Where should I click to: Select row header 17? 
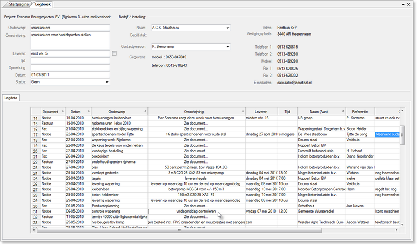tap(36, 134)
